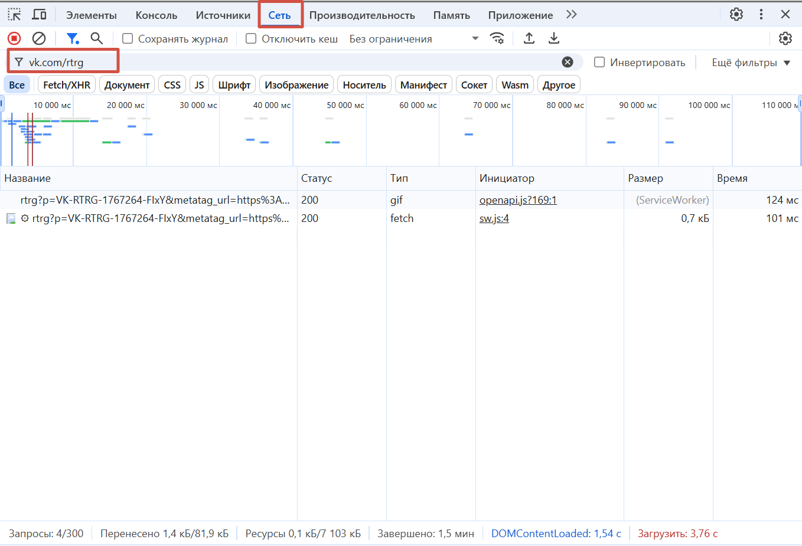Open the Приложение tab
Image resolution: width=802 pixels, height=546 pixels.
520,15
